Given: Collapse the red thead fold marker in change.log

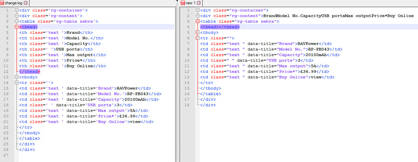Looking at the screenshot, I should [16, 27].
